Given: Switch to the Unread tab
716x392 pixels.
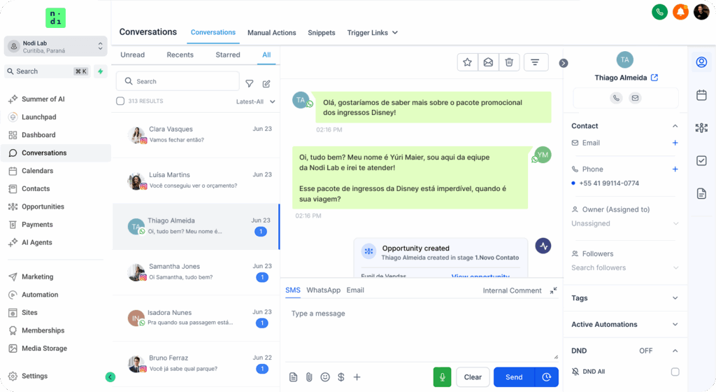Looking at the screenshot, I should (132, 55).
